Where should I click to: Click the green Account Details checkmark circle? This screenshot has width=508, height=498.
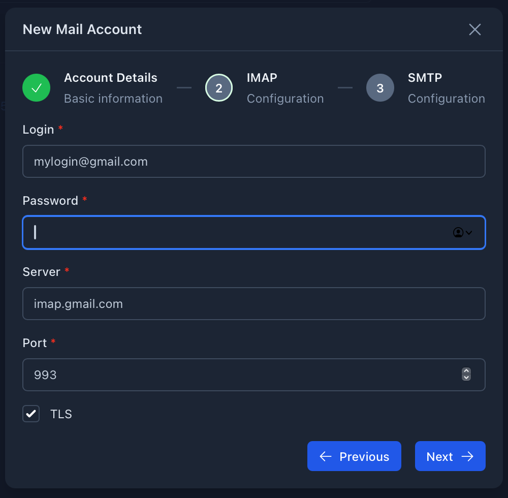click(x=36, y=88)
